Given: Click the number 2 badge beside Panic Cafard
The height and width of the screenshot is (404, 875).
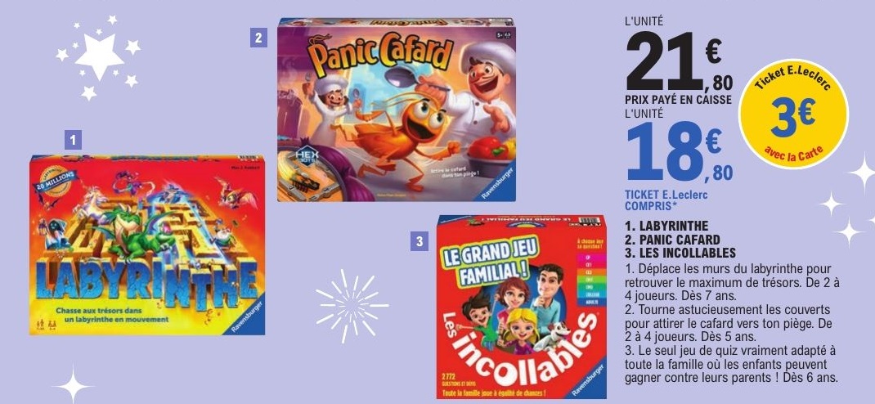Looking at the screenshot, I should tap(258, 38).
